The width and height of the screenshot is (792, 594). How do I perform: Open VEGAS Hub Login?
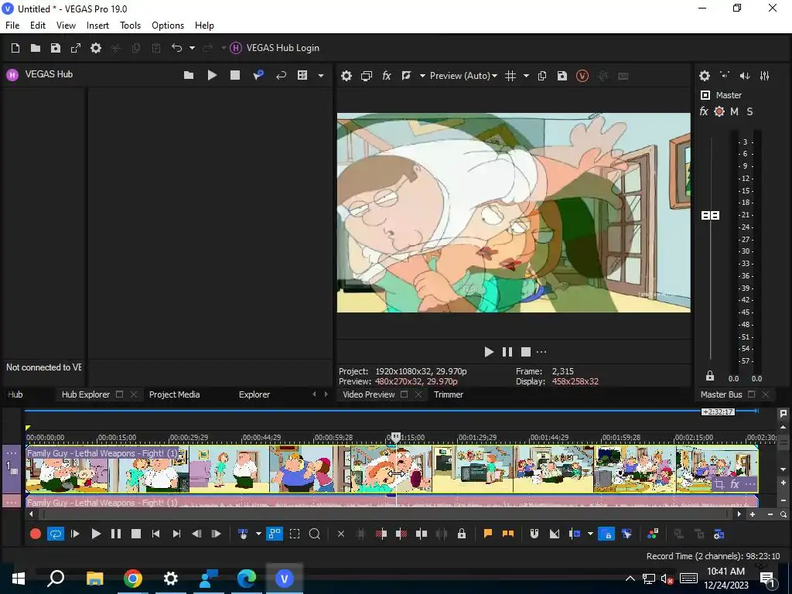pyautogui.click(x=275, y=48)
